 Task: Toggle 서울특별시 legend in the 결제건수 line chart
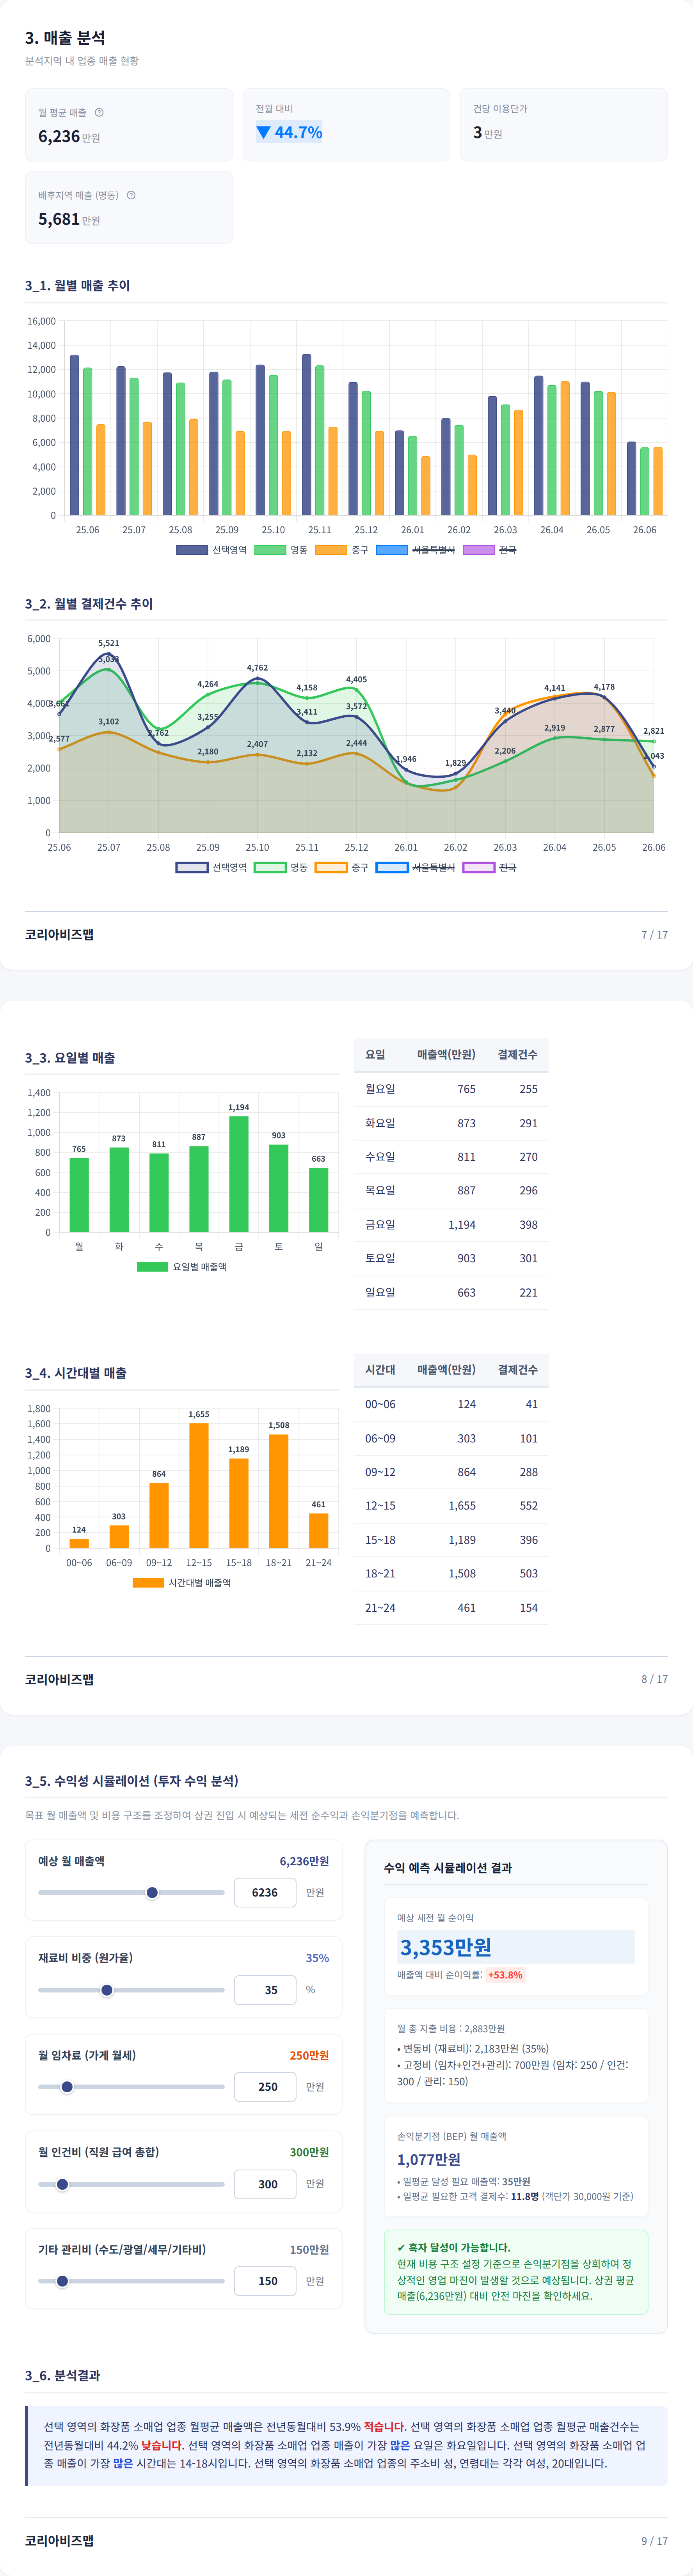coord(415,867)
